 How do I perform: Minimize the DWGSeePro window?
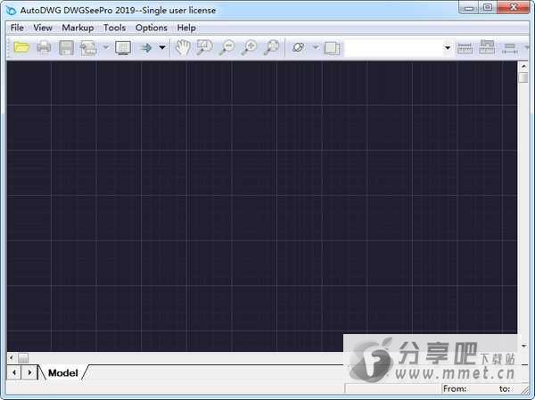click(469, 7)
